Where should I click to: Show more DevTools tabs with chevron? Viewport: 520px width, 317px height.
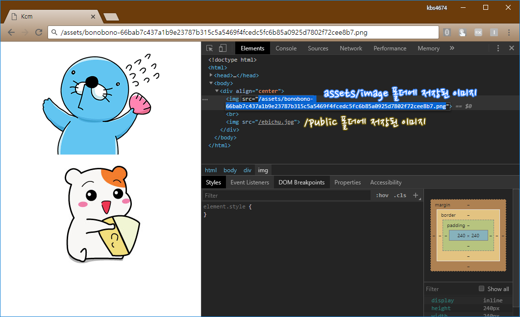[452, 48]
